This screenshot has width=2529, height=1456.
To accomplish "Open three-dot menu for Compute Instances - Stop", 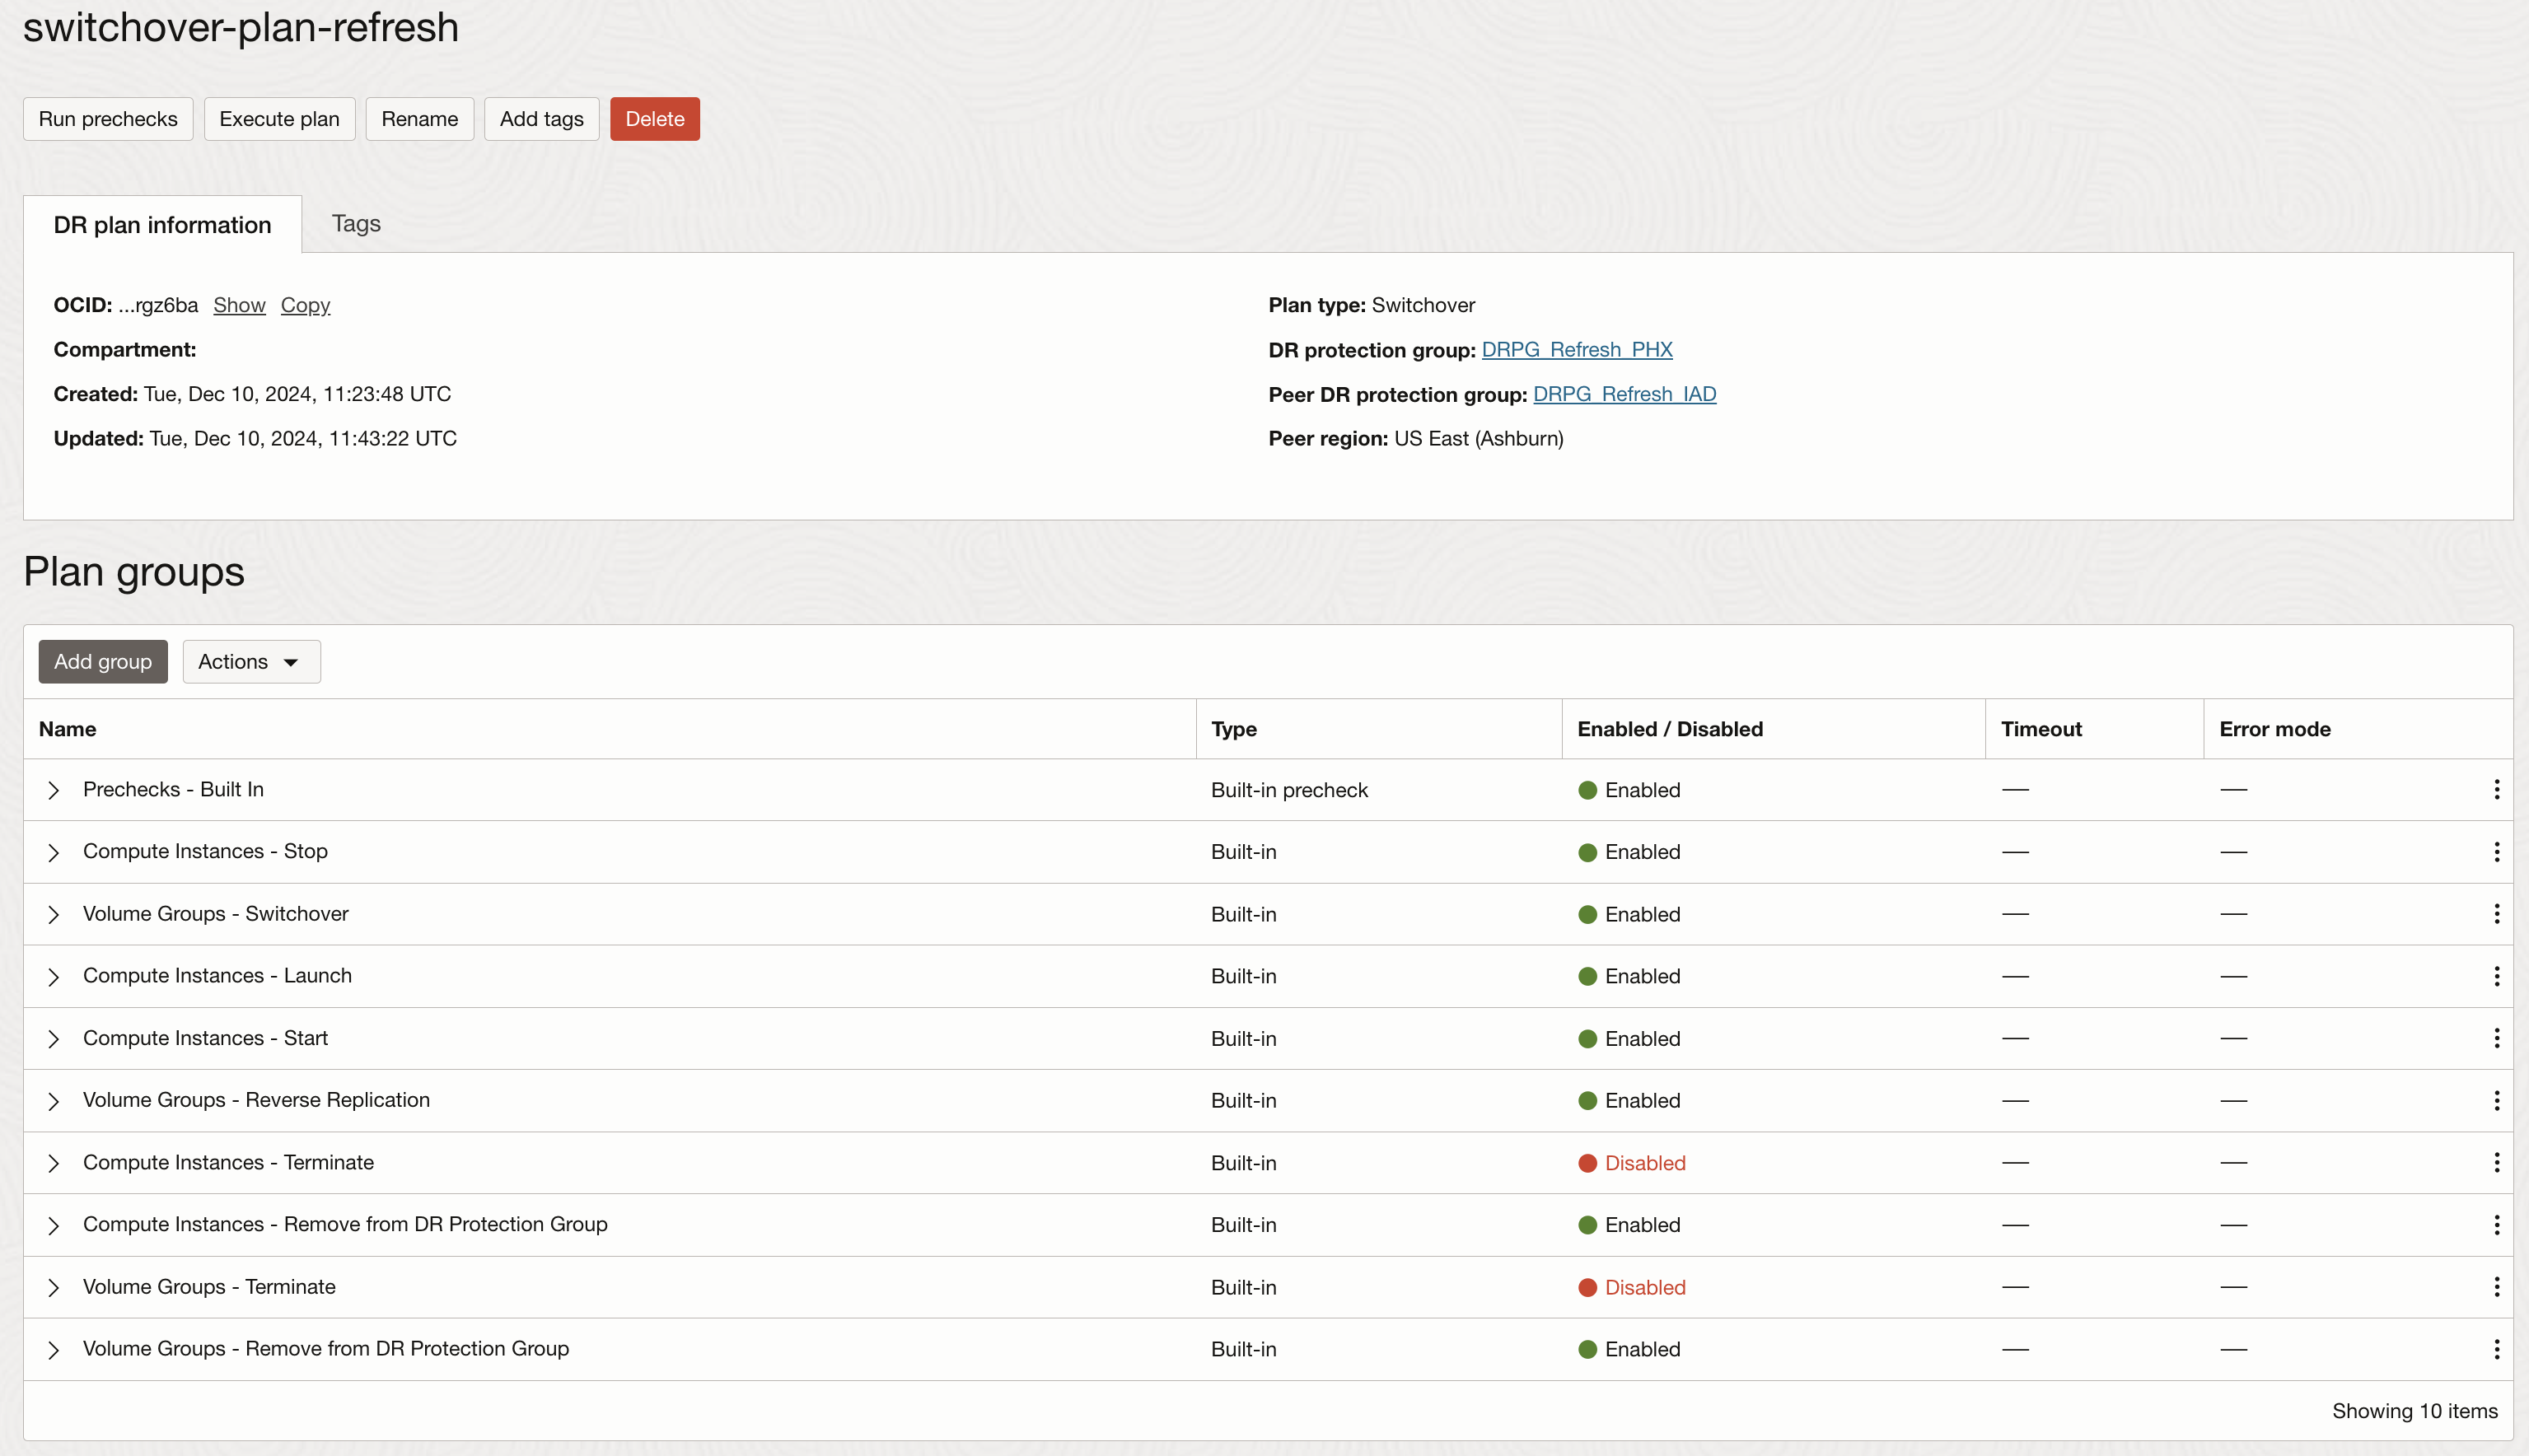I will (x=2496, y=852).
